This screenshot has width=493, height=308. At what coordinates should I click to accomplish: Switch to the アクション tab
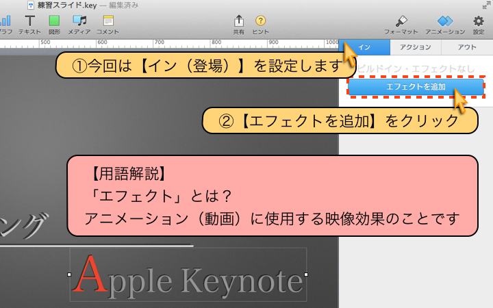pyautogui.click(x=416, y=47)
